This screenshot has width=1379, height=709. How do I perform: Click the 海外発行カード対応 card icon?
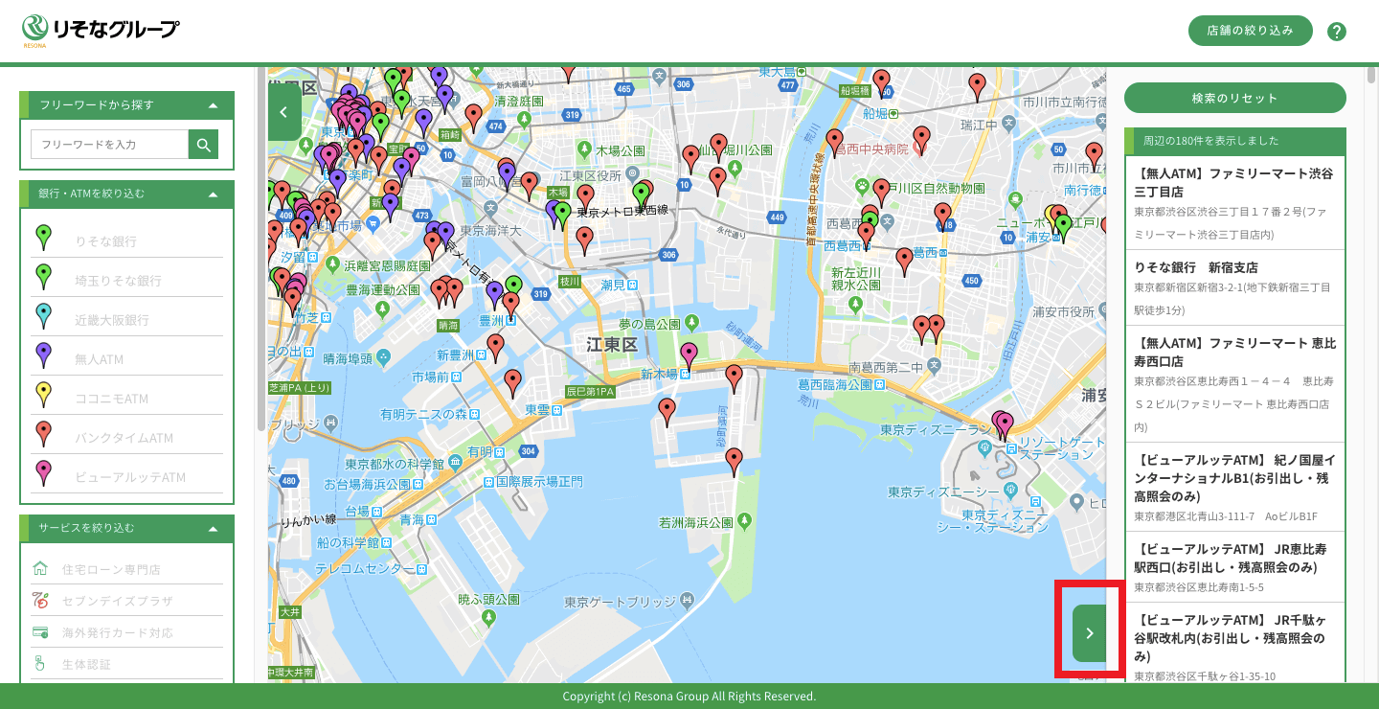pyautogui.click(x=40, y=632)
